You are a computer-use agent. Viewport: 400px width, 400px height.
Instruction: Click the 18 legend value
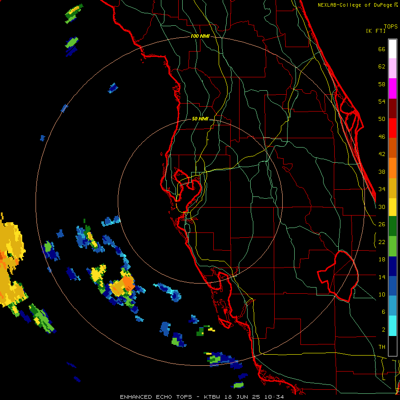(x=382, y=260)
